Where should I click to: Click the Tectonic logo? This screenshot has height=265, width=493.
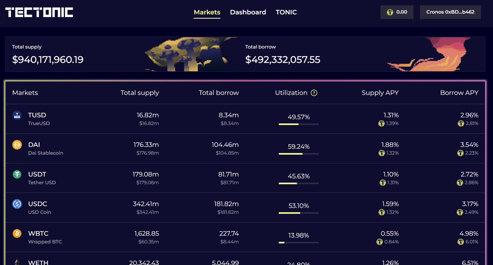pyautogui.click(x=39, y=12)
